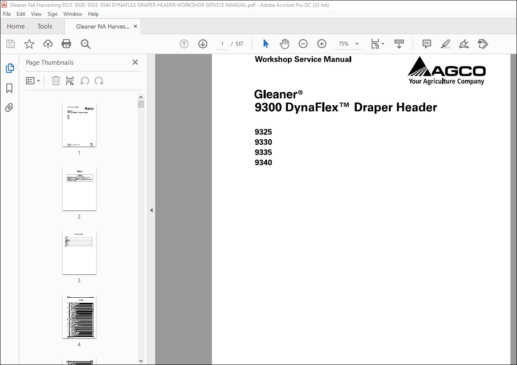The height and width of the screenshot is (365, 517).
Task: Activate the Hand pan tool
Action: click(284, 44)
